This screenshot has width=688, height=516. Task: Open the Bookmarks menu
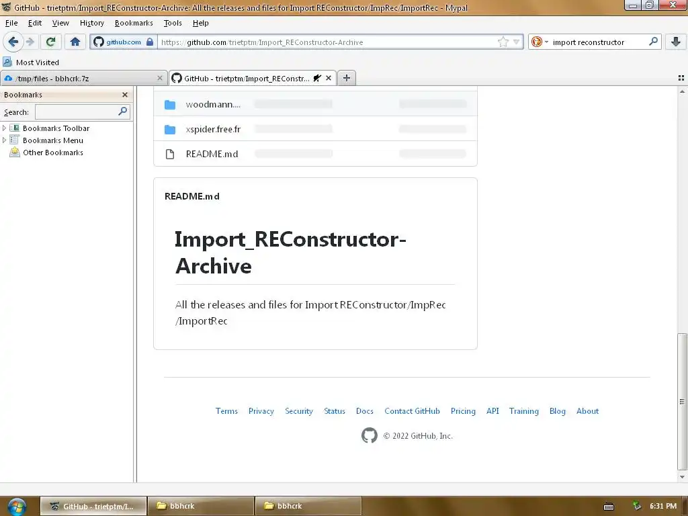point(134,23)
